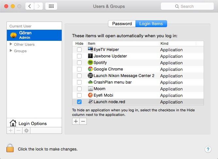Select the 'Spotify' item name
218x159 pixels.
100,63
